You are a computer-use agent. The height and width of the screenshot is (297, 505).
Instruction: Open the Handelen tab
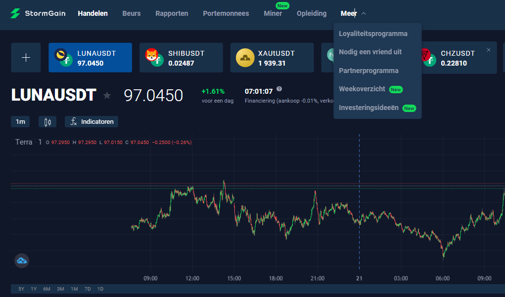click(x=93, y=13)
